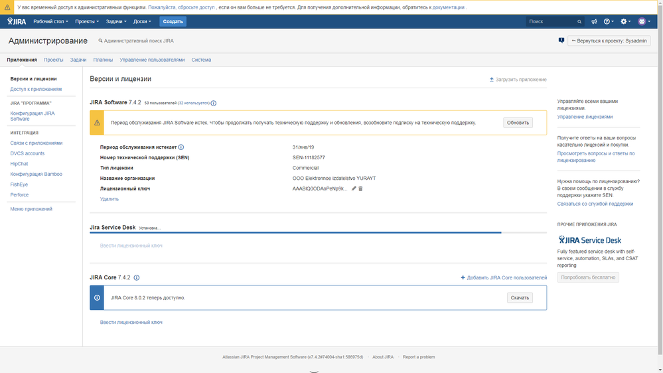The width and height of the screenshot is (663, 373).
Task: Open the Задачи dropdown menu
Action: pos(116,21)
